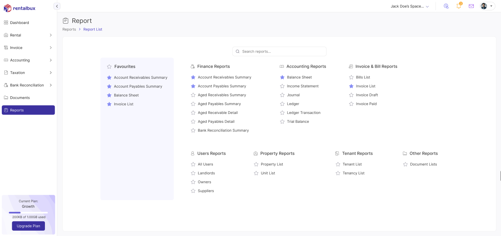Open the Documents section in the sidebar
The width and height of the screenshot is (501, 236).
click(20, 97)
